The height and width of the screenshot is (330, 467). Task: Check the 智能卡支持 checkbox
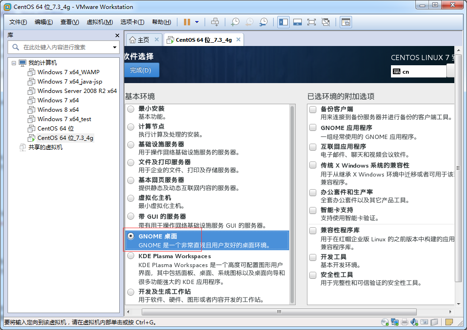(313, 210)
